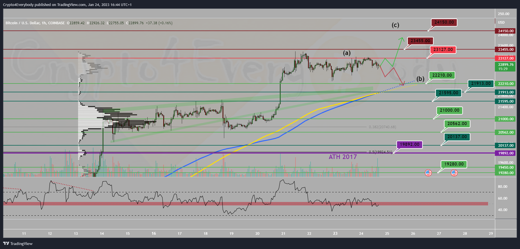Image resolution: width=520 pixels, height=249 pixels.
Task: Click the 0.382(20740.68) Fibonacci level label
Action: [382, 127]
